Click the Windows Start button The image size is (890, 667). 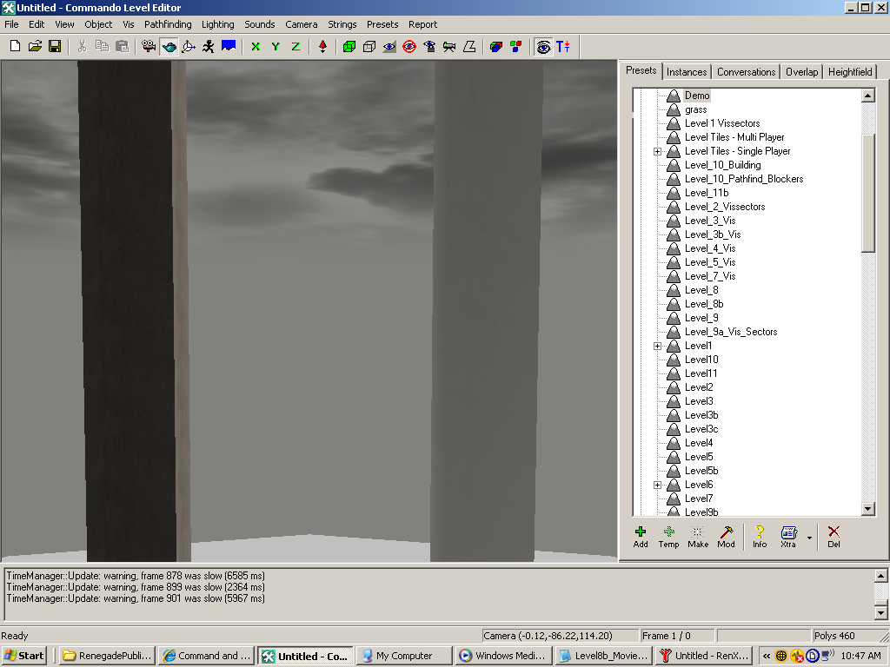click(25, 656)
